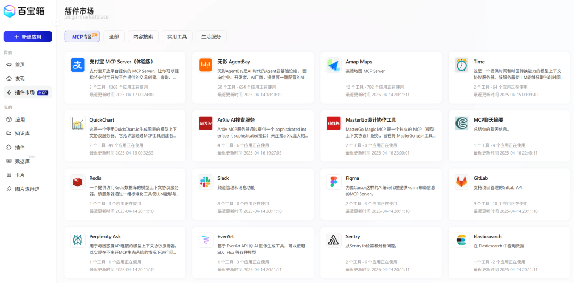Image resolution: width=574 pixels, height=283 pixels.
Task: Open the 无影 AgentBay card title
Action: pyautogui.click(x=233, y=62)
